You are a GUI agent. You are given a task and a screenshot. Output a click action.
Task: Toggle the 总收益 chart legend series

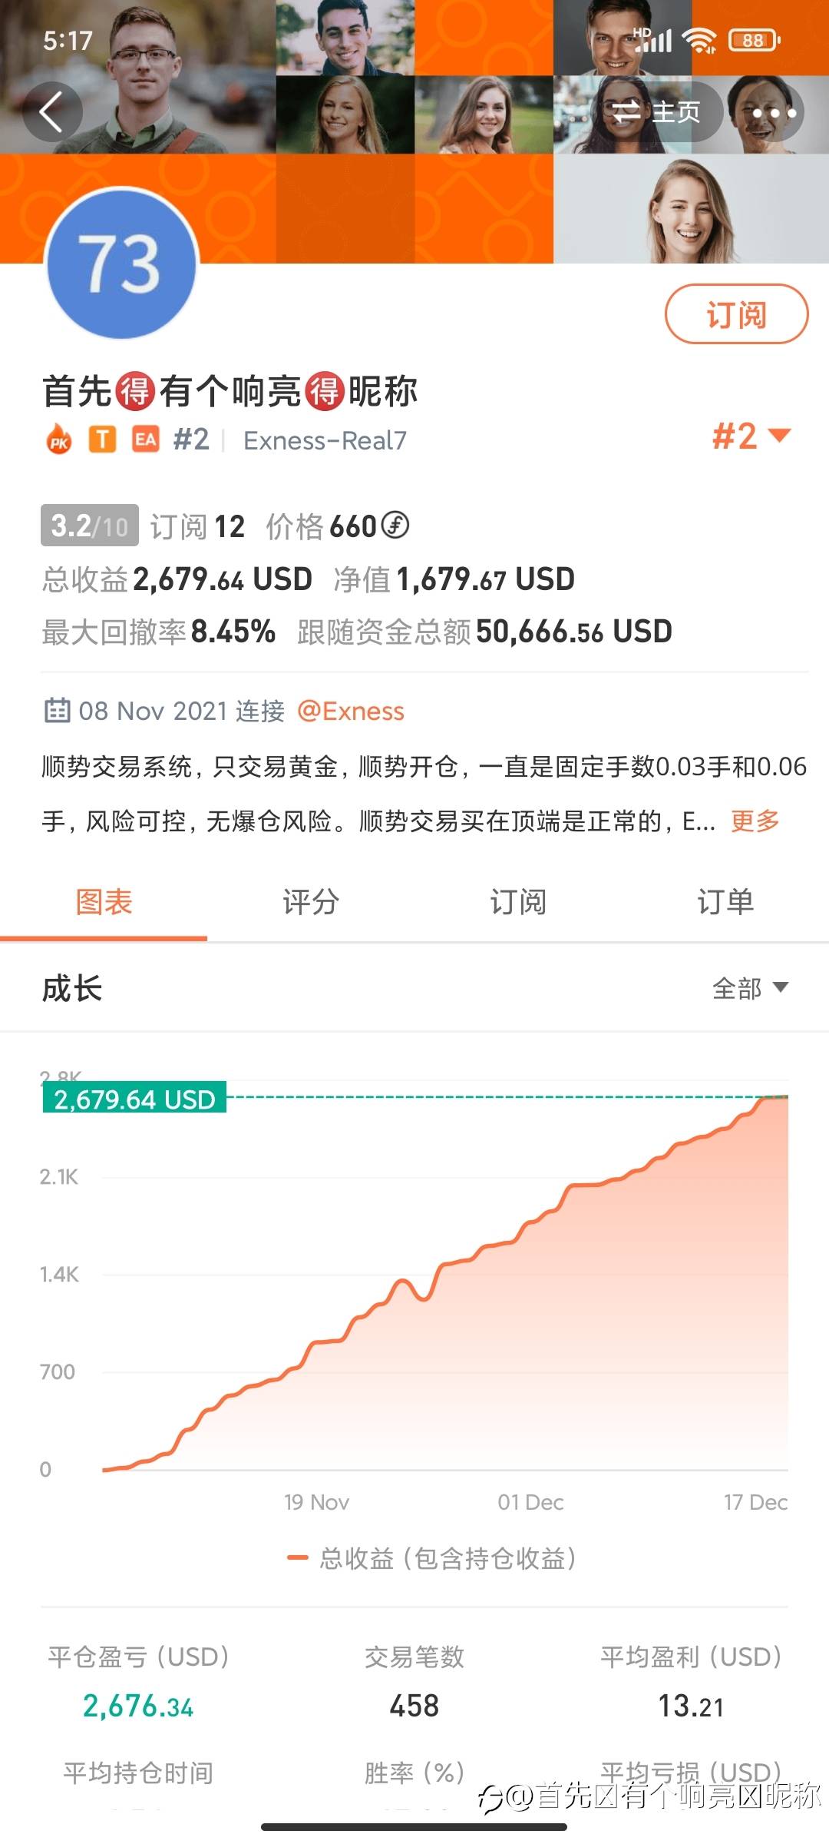point(431,1558)
